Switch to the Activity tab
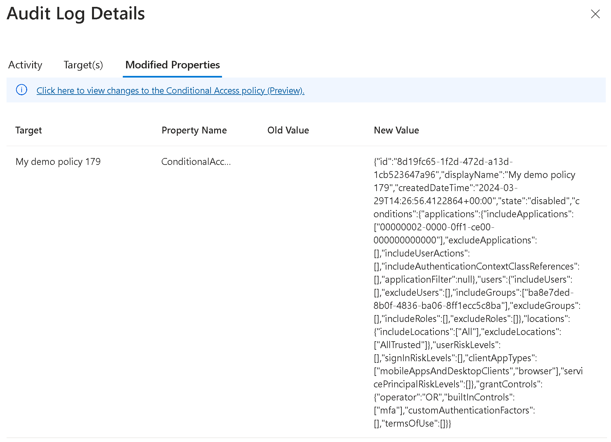611x442 pixels. pyautogui.click(x=25, y=65)
